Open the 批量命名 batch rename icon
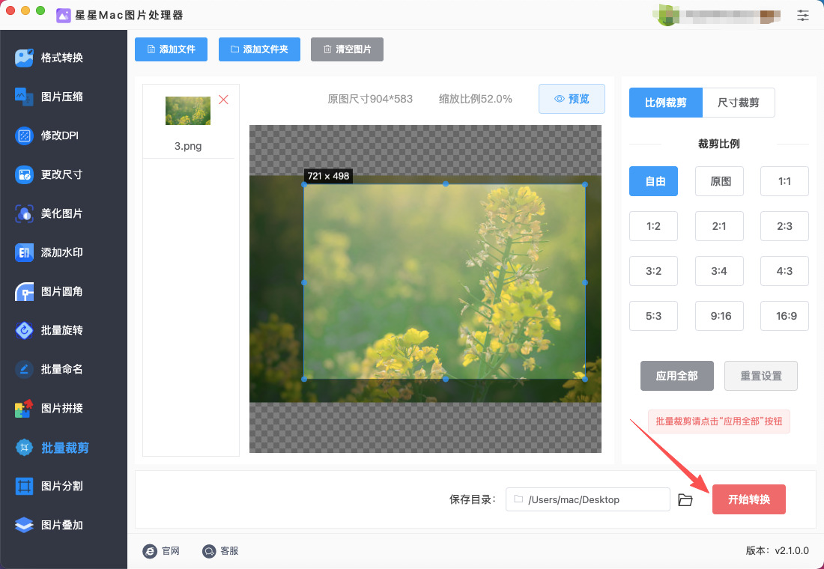This screenshot has height=569, width=824. click(24, 369)
